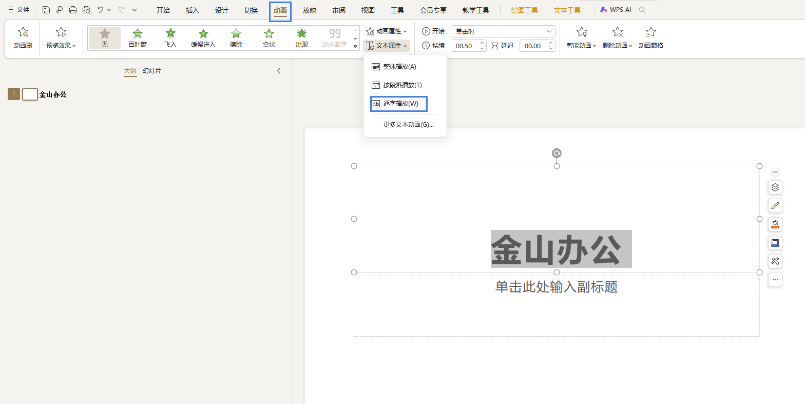The image size is (805, 404).
Task: Switch to the 会员专享 ribbon tab
Action: 433,10
